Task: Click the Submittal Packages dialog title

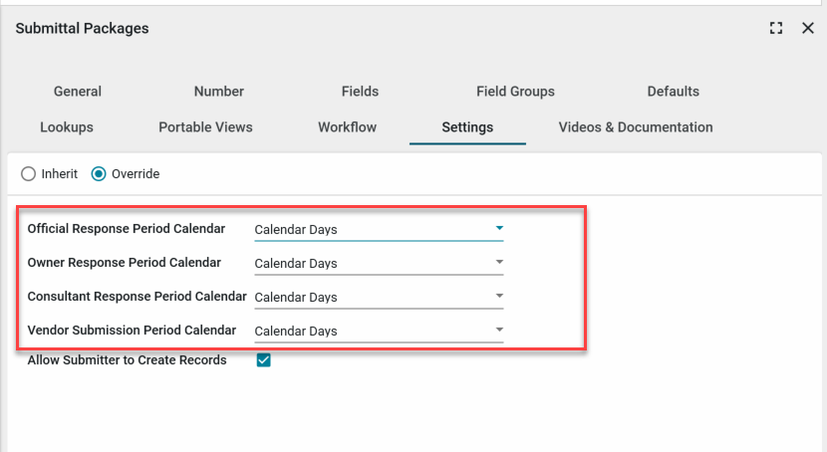Action: (82, 29)
